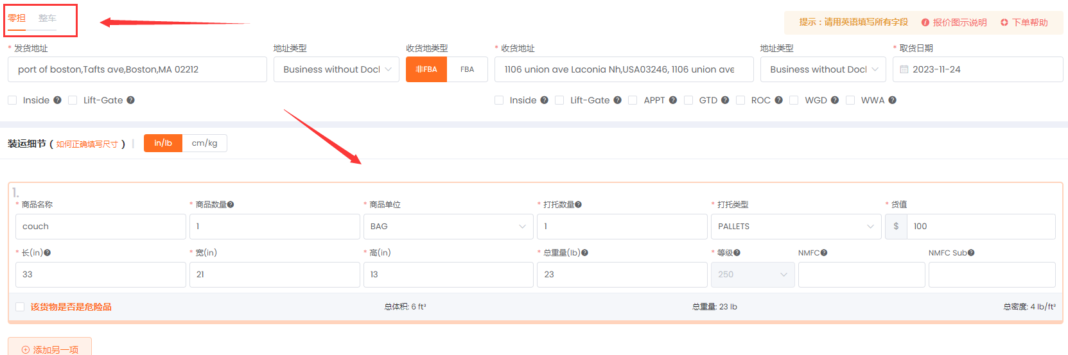Click help icon beside WWA option

tap(892, 100)
